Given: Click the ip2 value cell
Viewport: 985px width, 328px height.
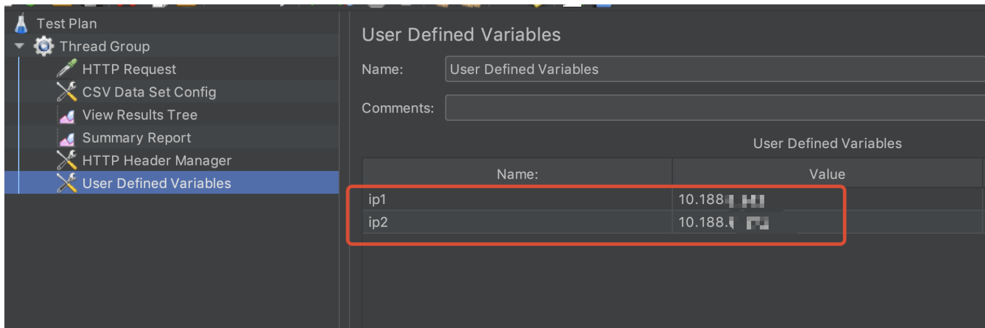Looking at the screenshot, I should click(x=824, y=222).
